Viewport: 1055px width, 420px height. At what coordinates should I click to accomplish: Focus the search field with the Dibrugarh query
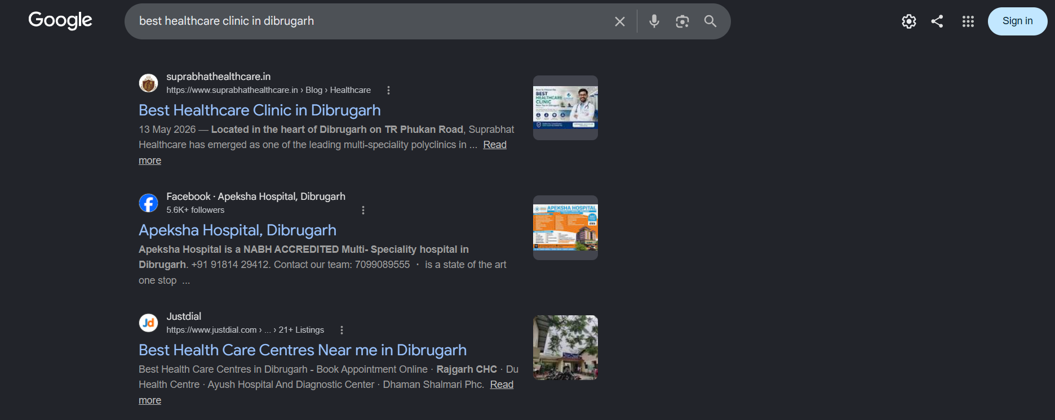372,21
